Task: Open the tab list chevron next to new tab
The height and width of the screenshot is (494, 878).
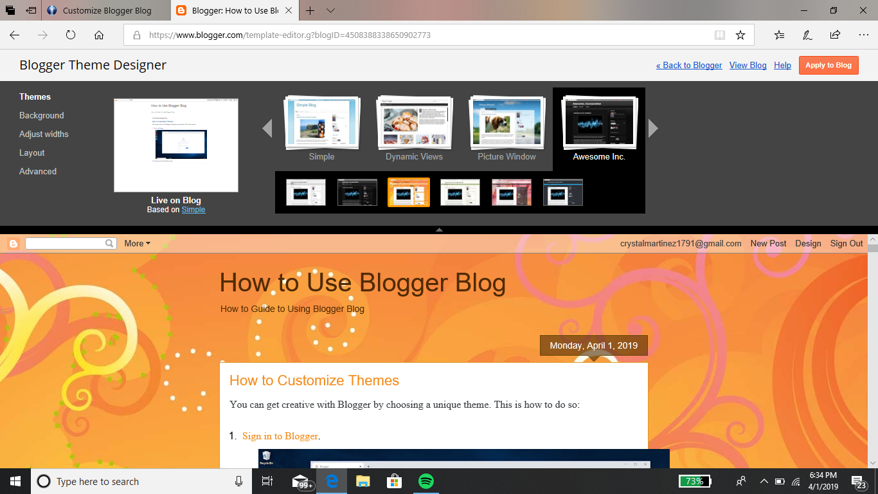Action: (330, 10)
